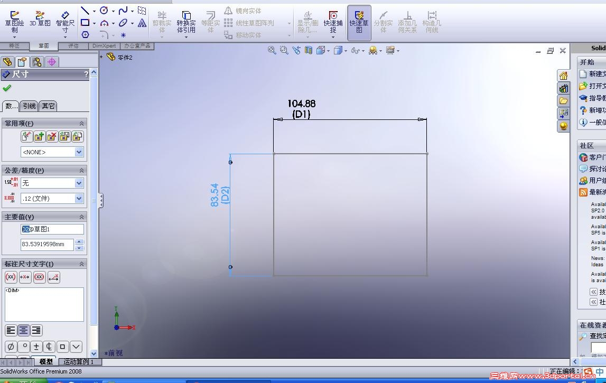Select the Rectangle sketch tool
Viewport: 606px width, 383px height.
(85, 23)
